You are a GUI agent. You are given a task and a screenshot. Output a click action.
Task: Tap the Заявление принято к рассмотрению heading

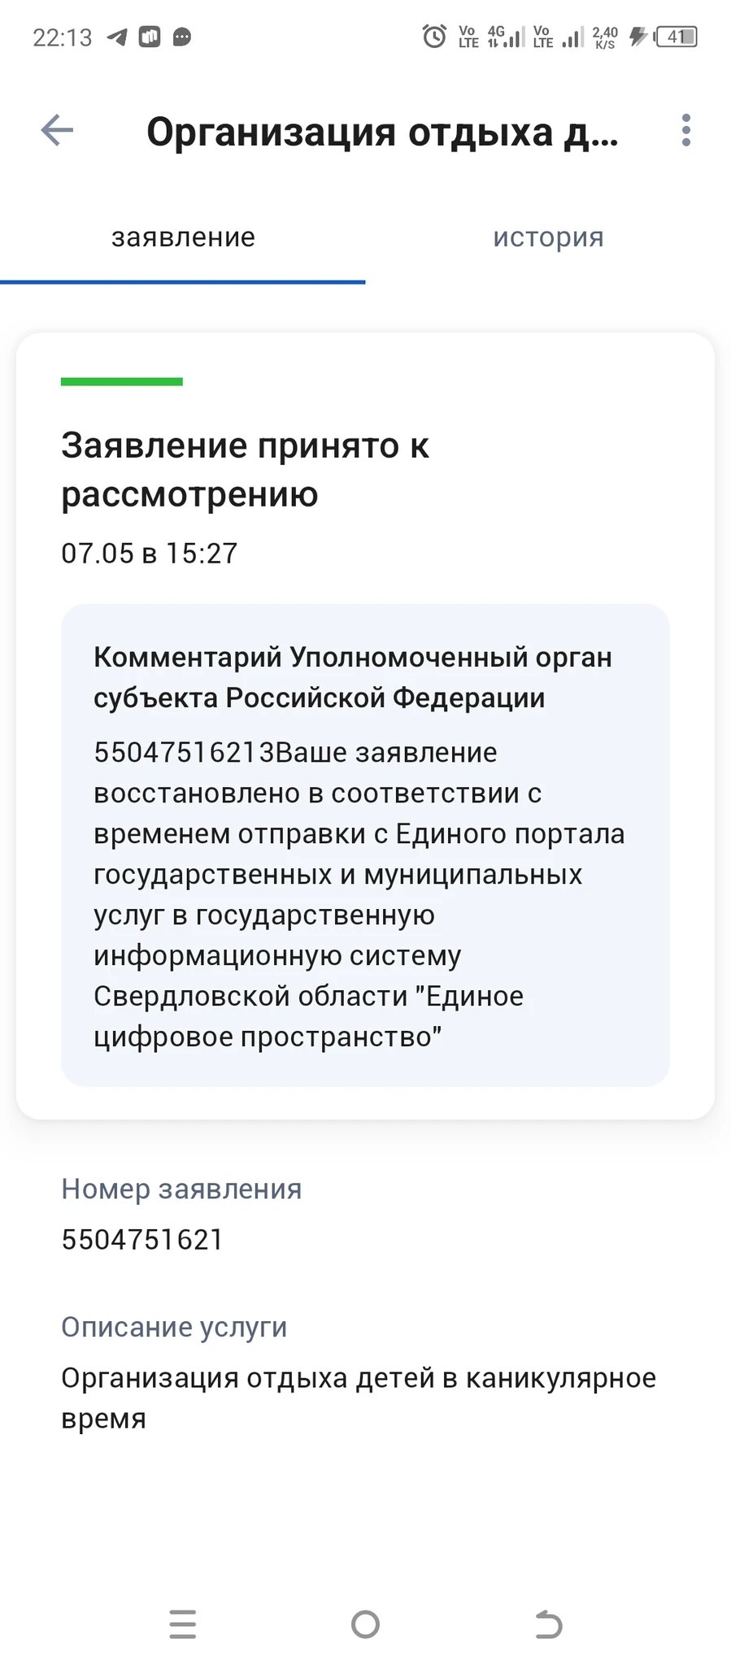click(x=245, y=469)
